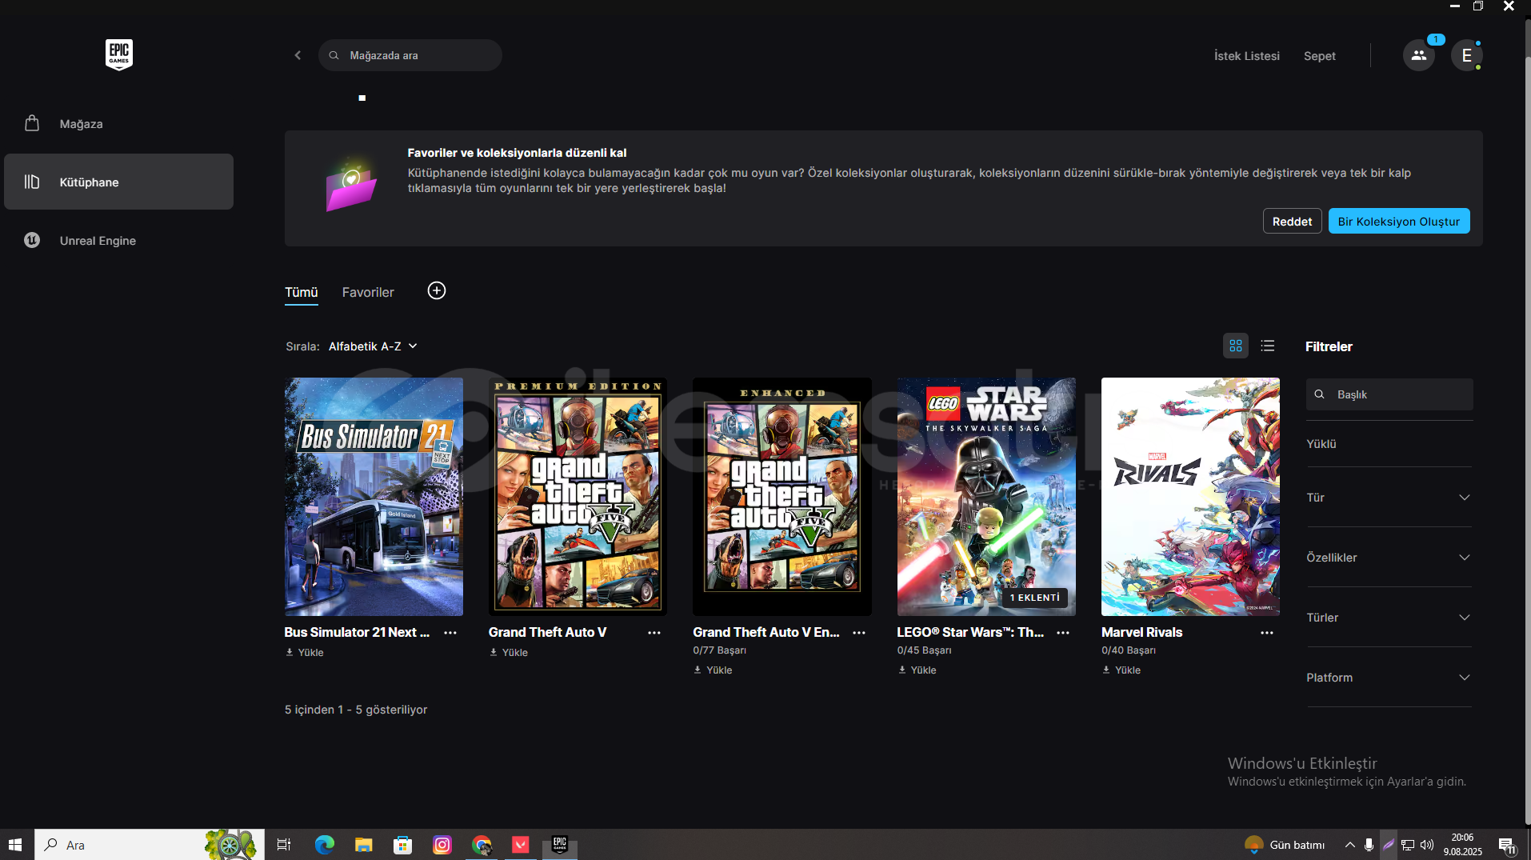The height and width of the screenshot is (860, 1531).
Task: Open GTA V Enhanced more options
Action: pos(859,632)
